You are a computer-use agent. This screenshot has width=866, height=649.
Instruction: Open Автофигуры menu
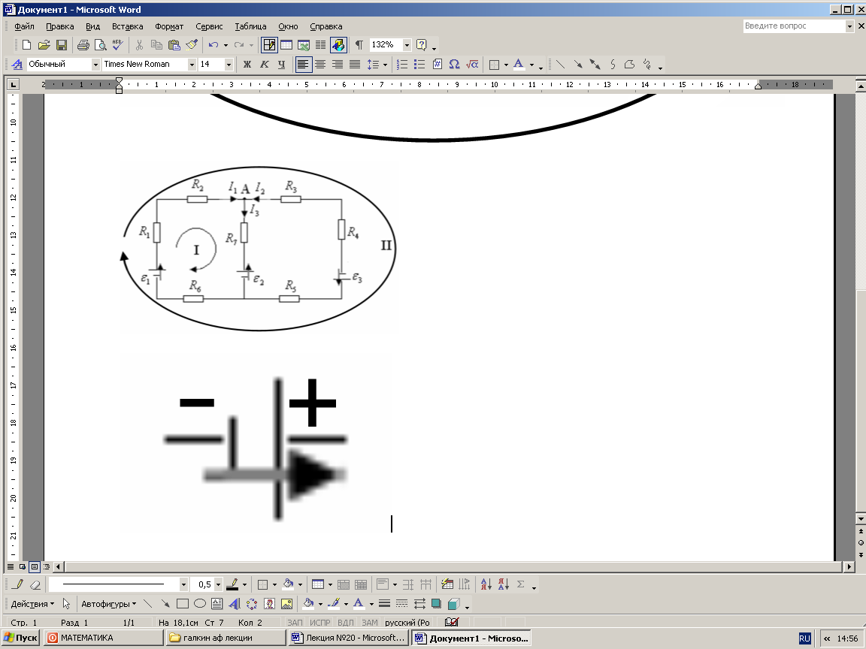pos(108,604)
